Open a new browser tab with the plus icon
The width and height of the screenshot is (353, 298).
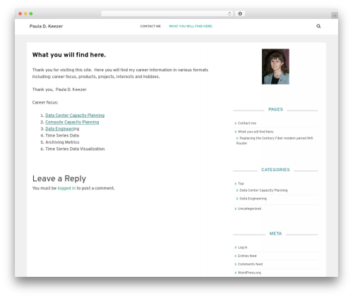pos(335,15)
